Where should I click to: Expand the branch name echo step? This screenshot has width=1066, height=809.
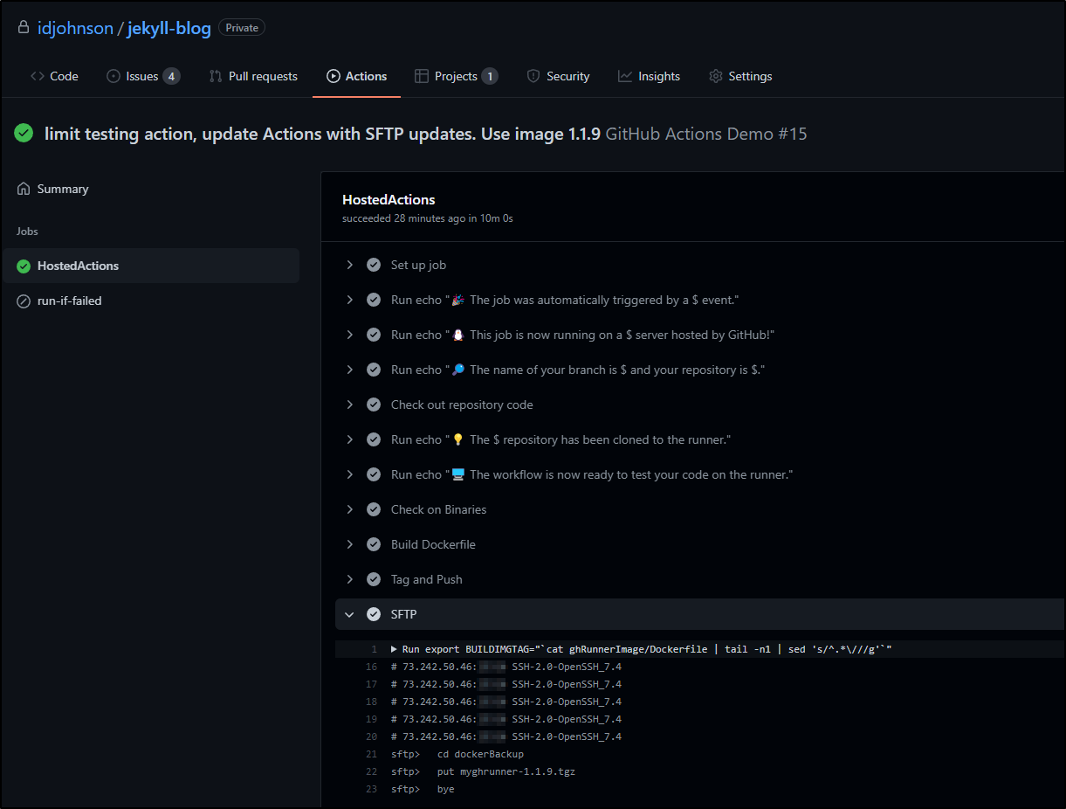(x=349, y=370)
